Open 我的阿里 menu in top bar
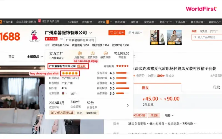The width and height of the screenshot is (222, 139). click(x=88, y=22)
